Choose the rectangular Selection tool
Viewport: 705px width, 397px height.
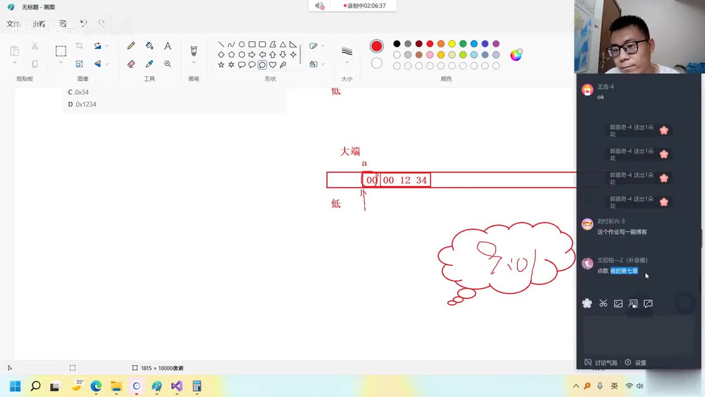[61, 51]
